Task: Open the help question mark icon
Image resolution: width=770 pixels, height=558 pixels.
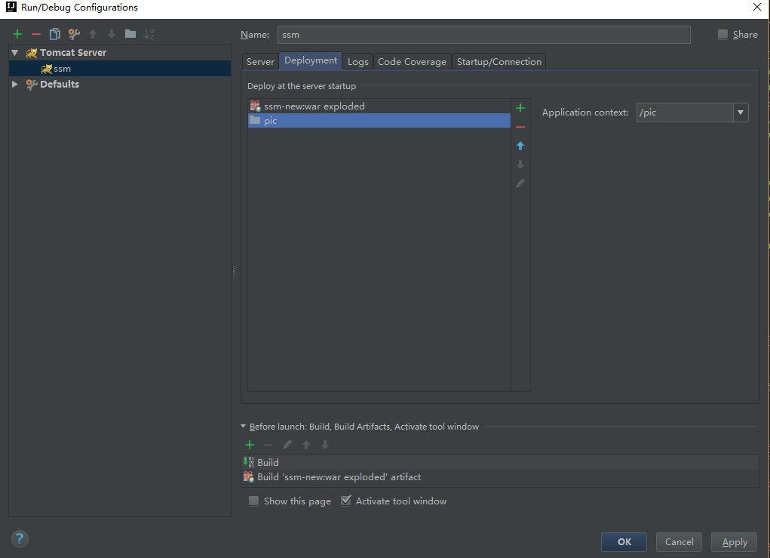Action: pos(20,538)
